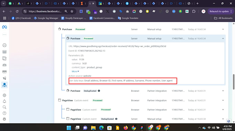Open the Facebook Conversion bookmark
The image size is (235, 131).
tap(102, 18)
